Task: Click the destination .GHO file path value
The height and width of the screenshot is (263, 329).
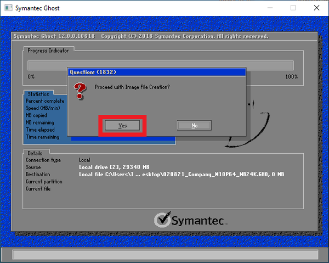Action: click(x=181, y=175)
